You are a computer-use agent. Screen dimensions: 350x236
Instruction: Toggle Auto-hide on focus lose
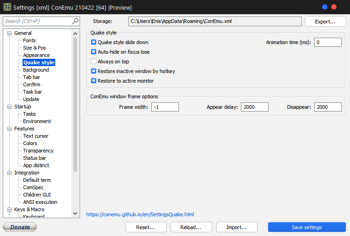point(93,52)
